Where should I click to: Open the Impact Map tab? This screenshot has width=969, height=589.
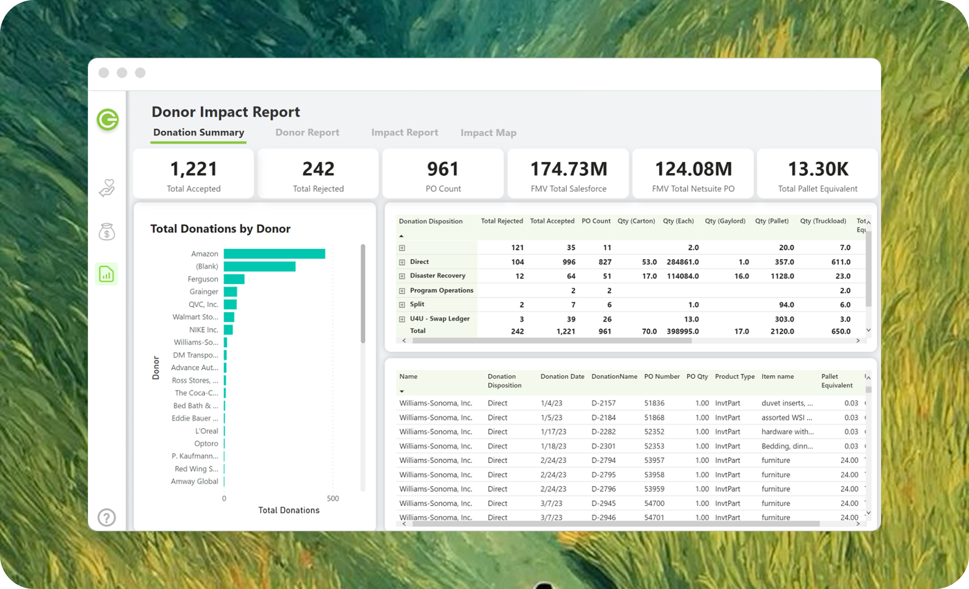[x=488, y=132]
